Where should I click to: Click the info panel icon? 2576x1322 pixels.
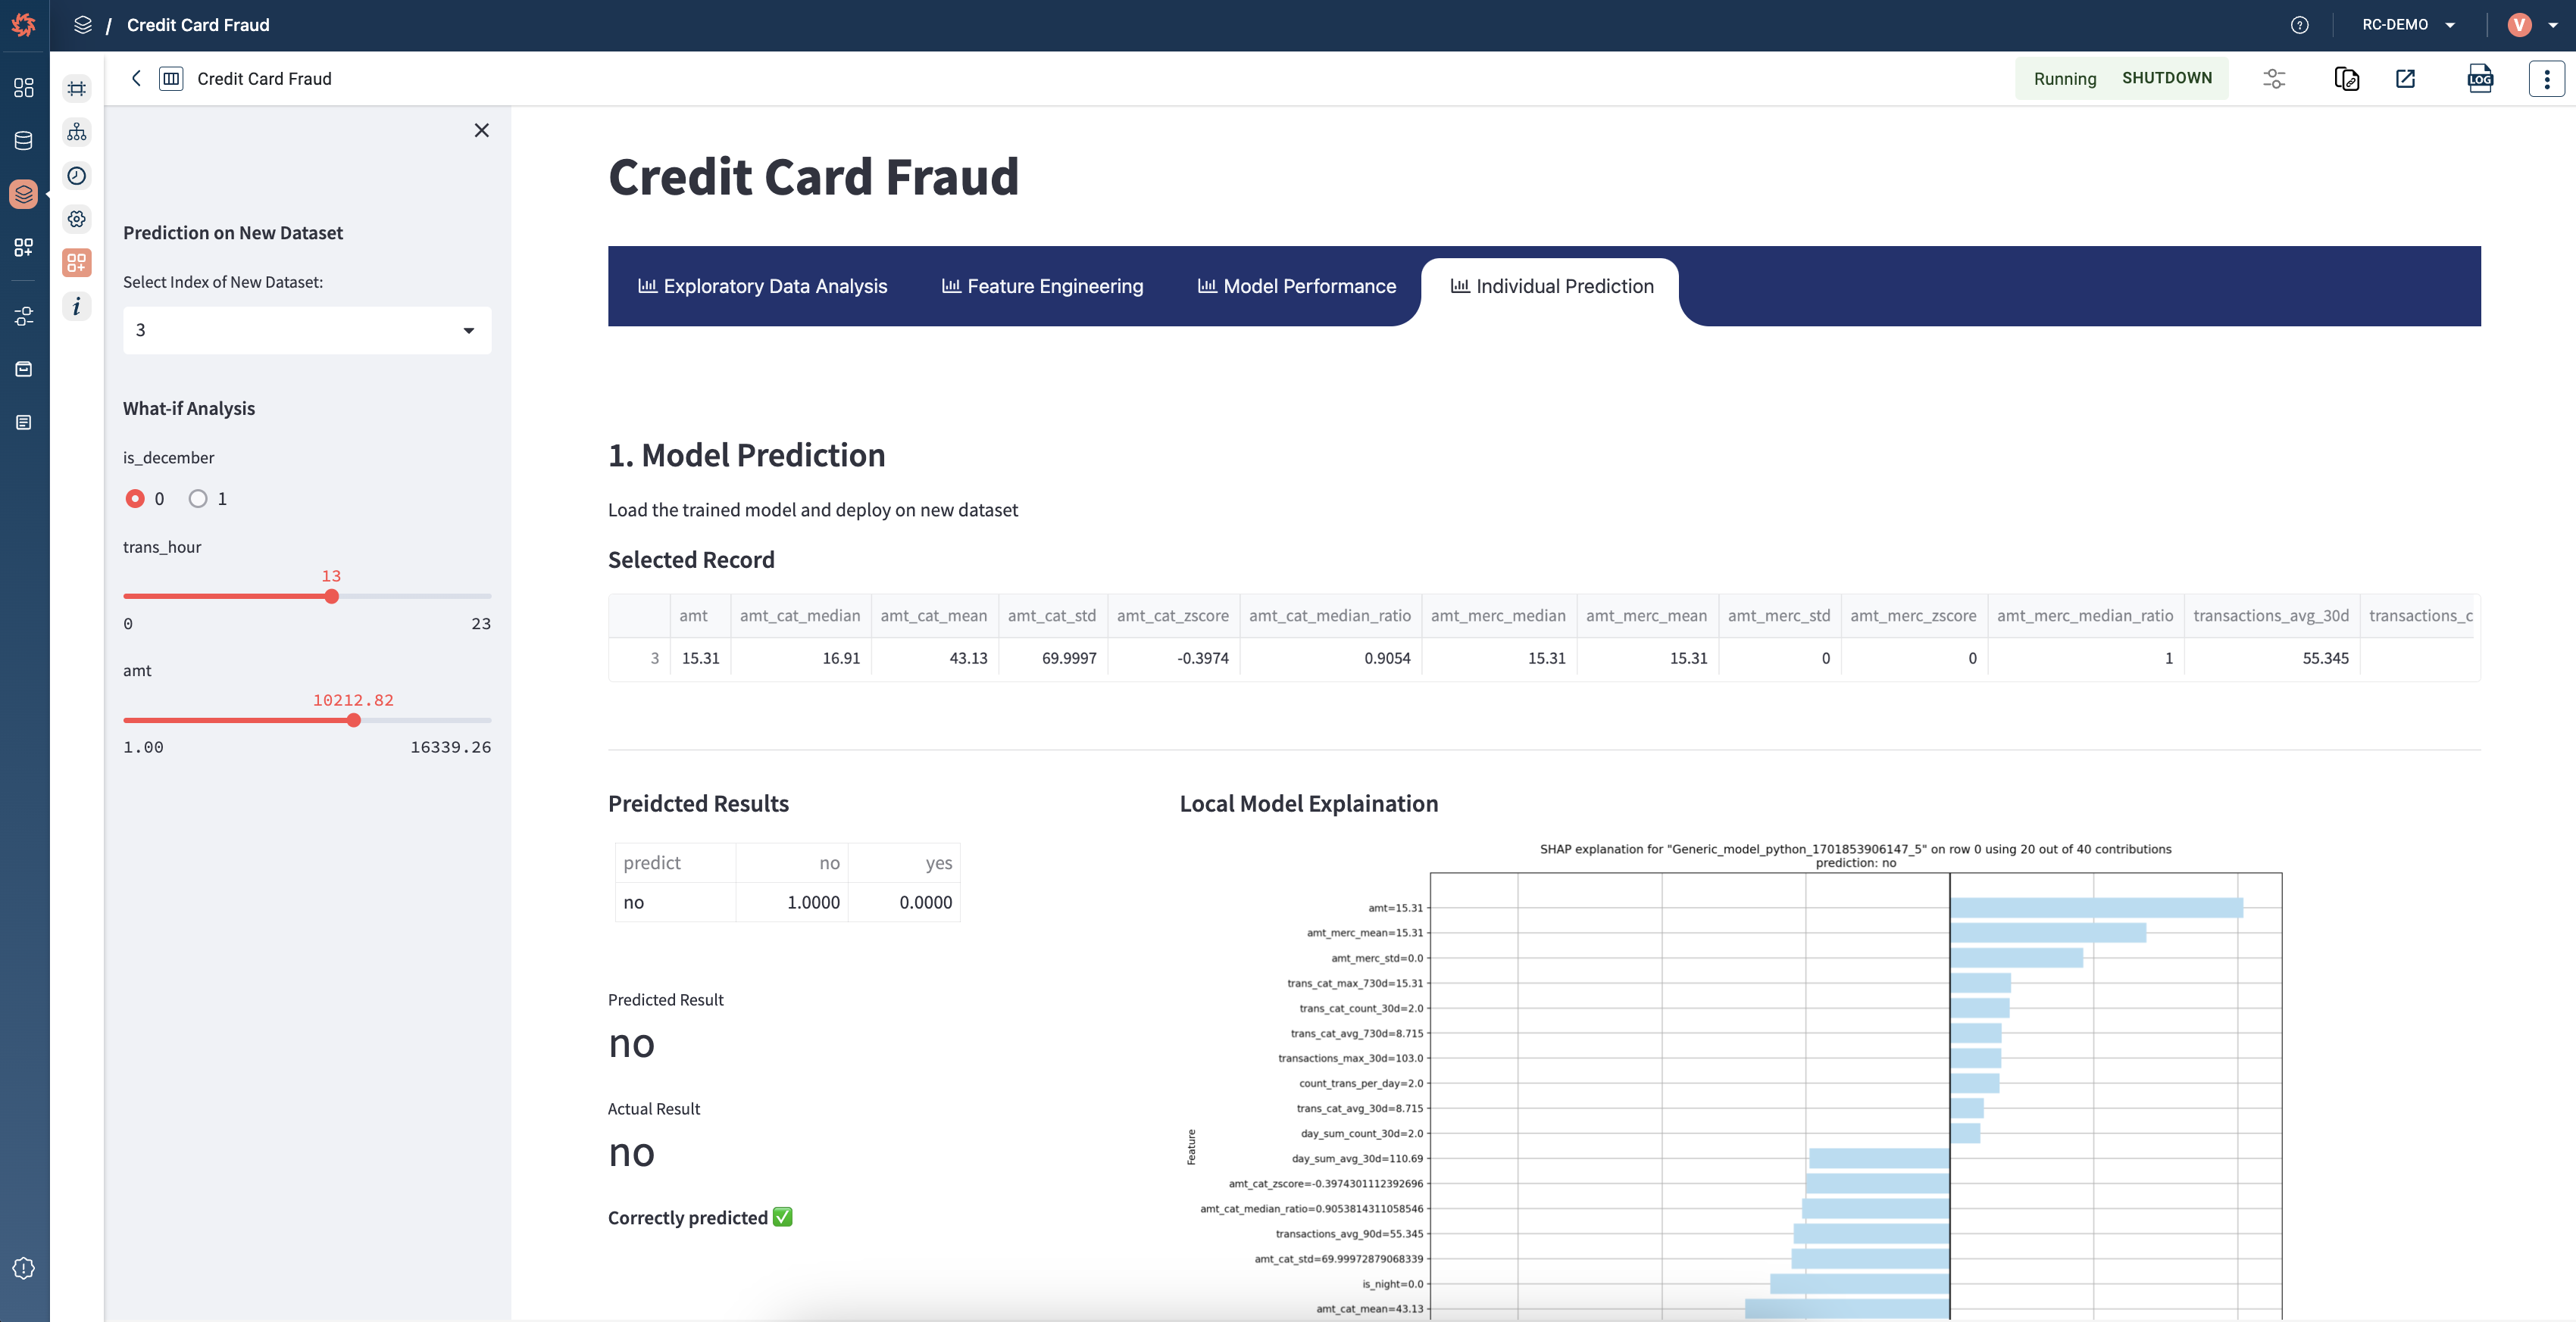[76, 307]
